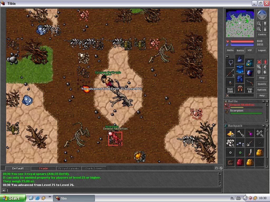Image resolution: width=270 pixels, height=202 pixels.
Task: Click the royal spears in hand slot
Action: 230,73
